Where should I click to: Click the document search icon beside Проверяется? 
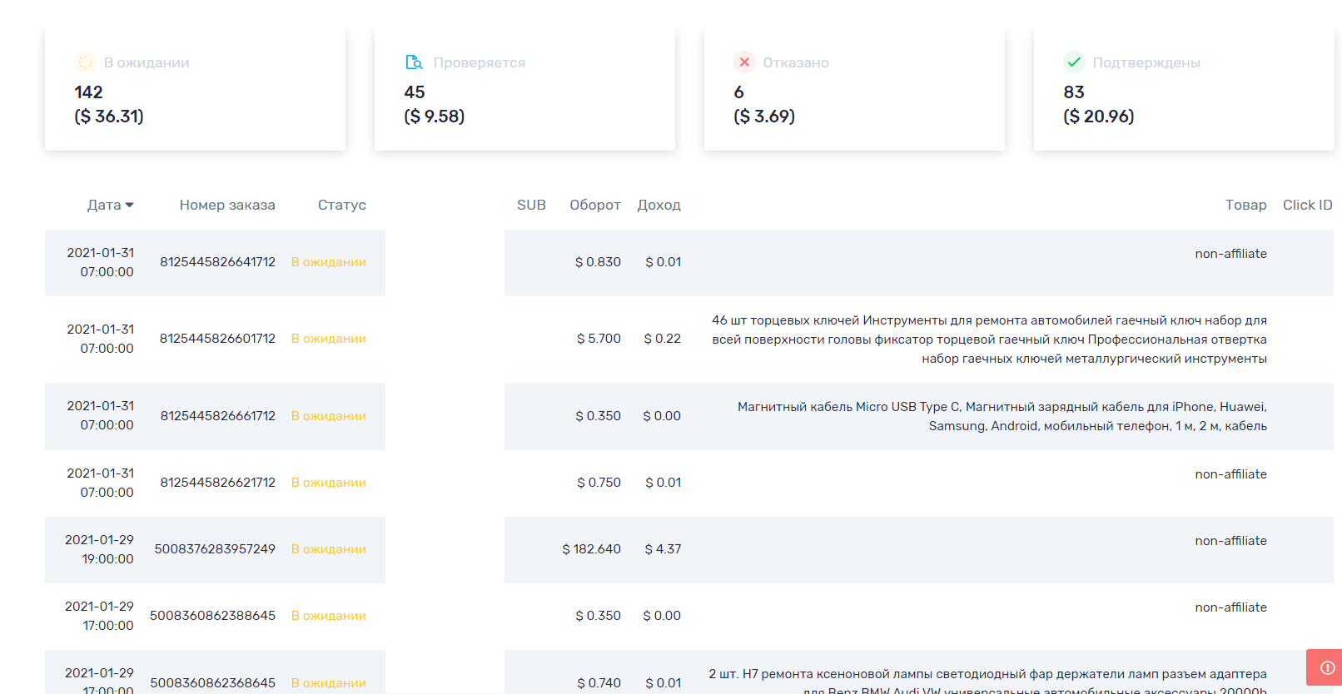click(x=414, y=62)
